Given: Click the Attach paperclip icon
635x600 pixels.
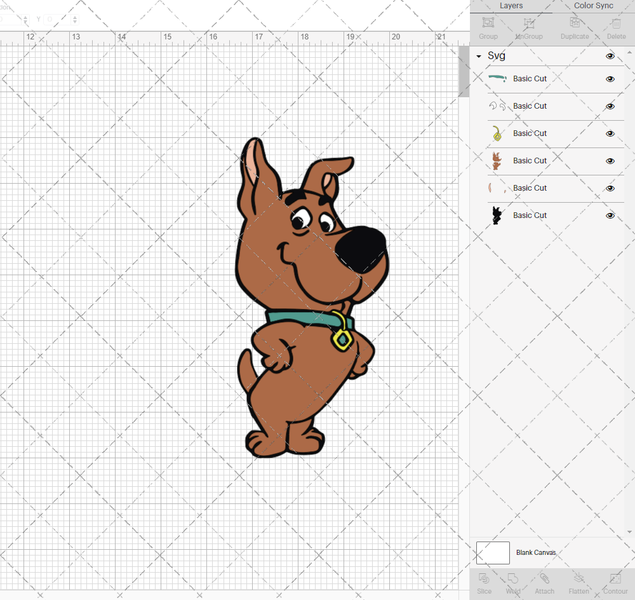Looking at the screenshot, I should (544, 582).
